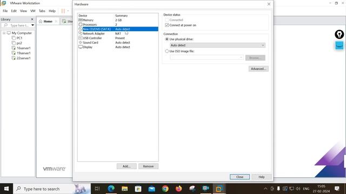Open the Help menu
This screenshot has height=194, width=346.
(x=52, y=11)
